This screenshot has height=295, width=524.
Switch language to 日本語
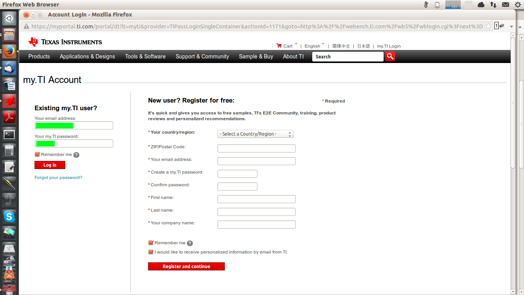pyautogui.click(x=364, y=46)
